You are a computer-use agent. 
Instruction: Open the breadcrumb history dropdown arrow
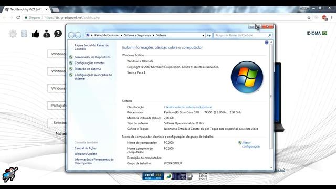click(203, 35)
